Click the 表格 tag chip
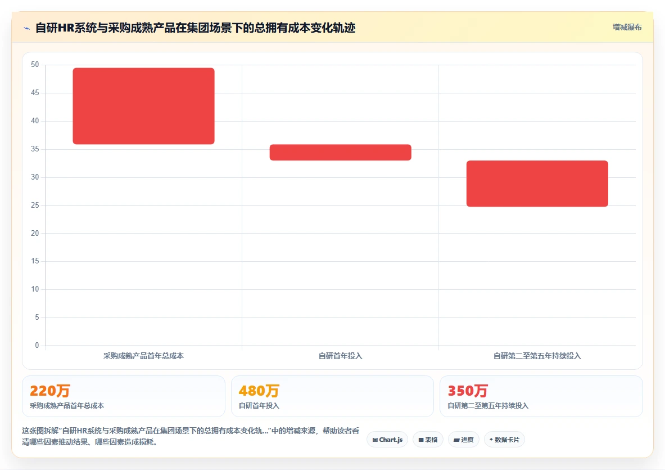665x470 pixels. coord(428,440)
